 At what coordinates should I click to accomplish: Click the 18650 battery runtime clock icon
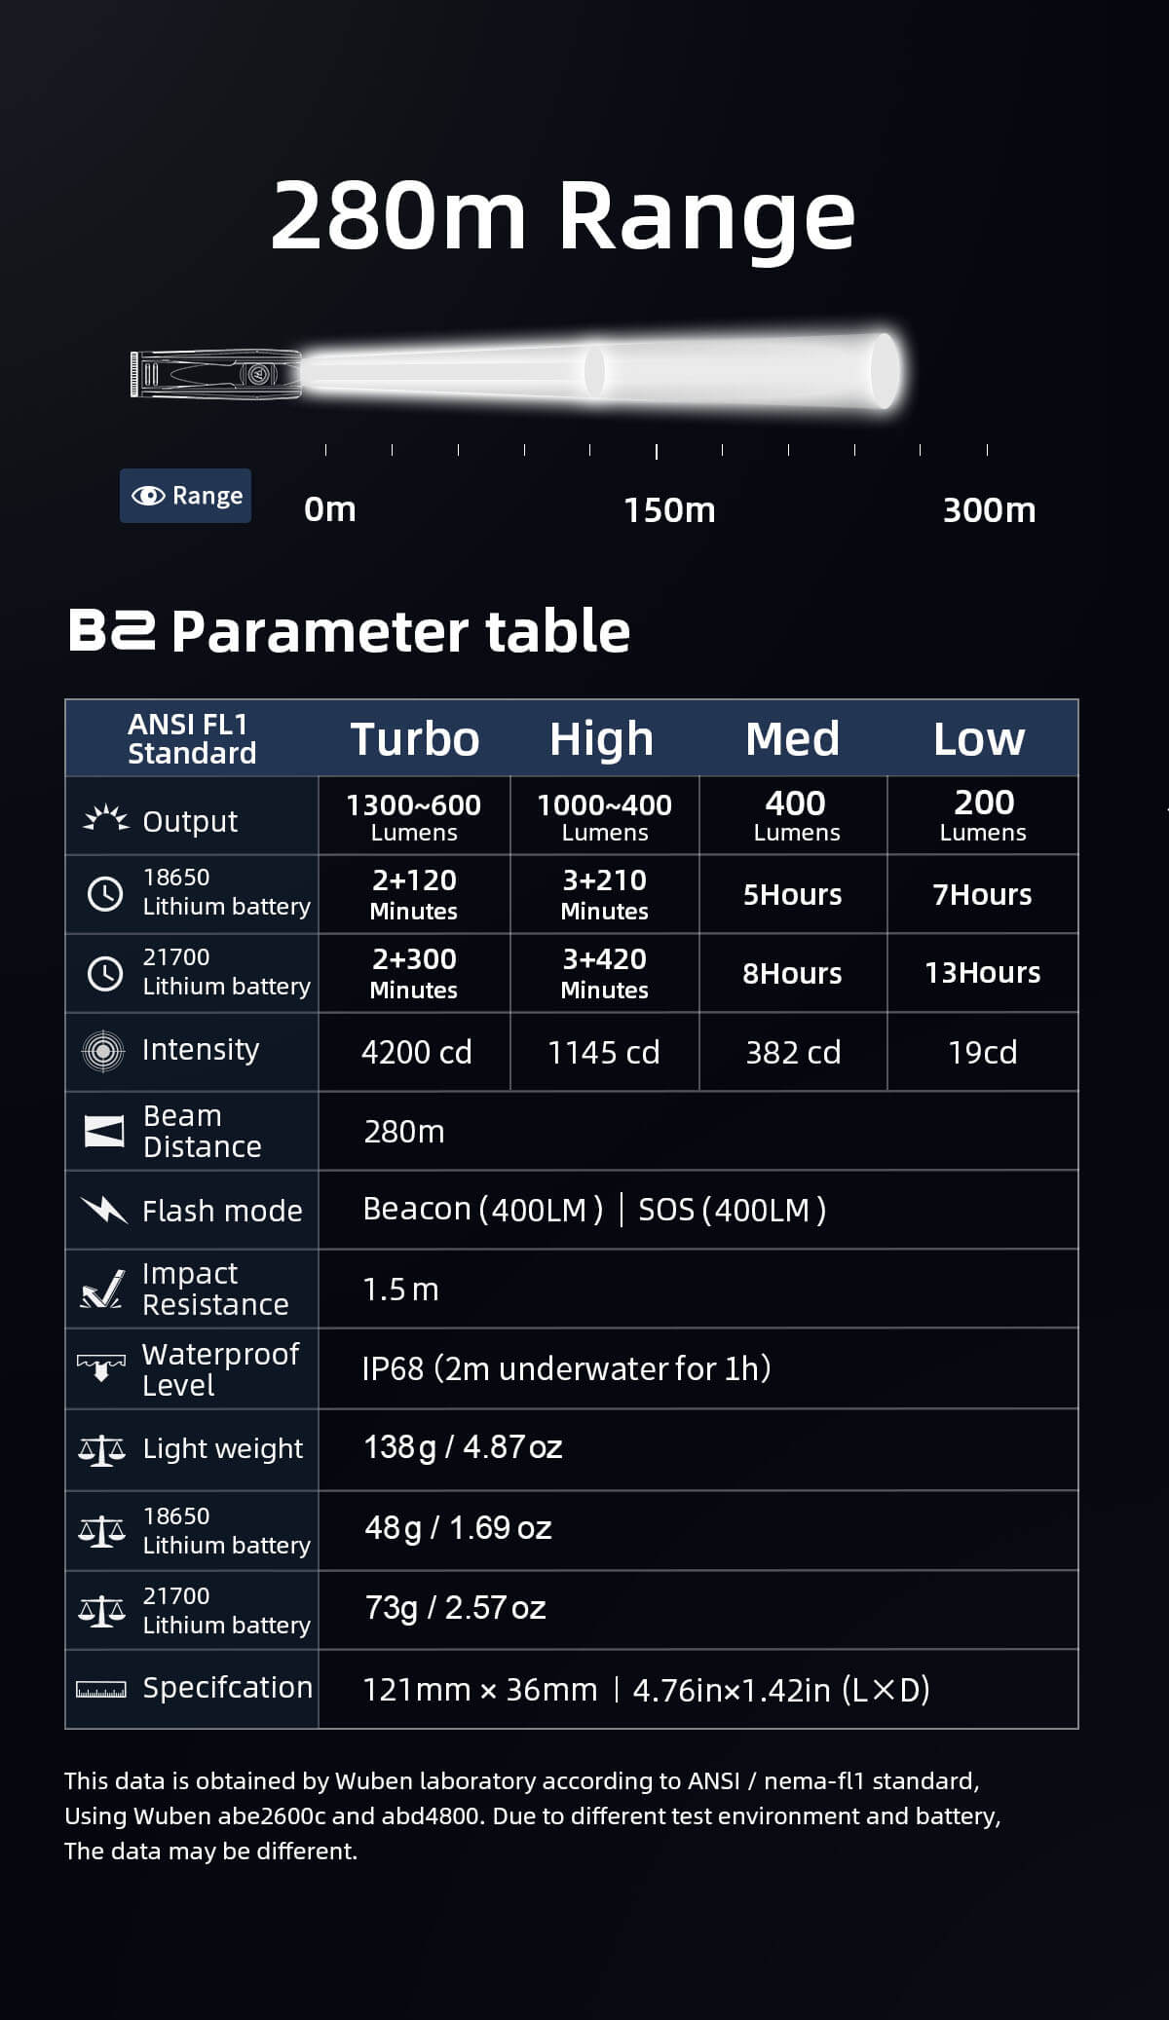point(105,893)
